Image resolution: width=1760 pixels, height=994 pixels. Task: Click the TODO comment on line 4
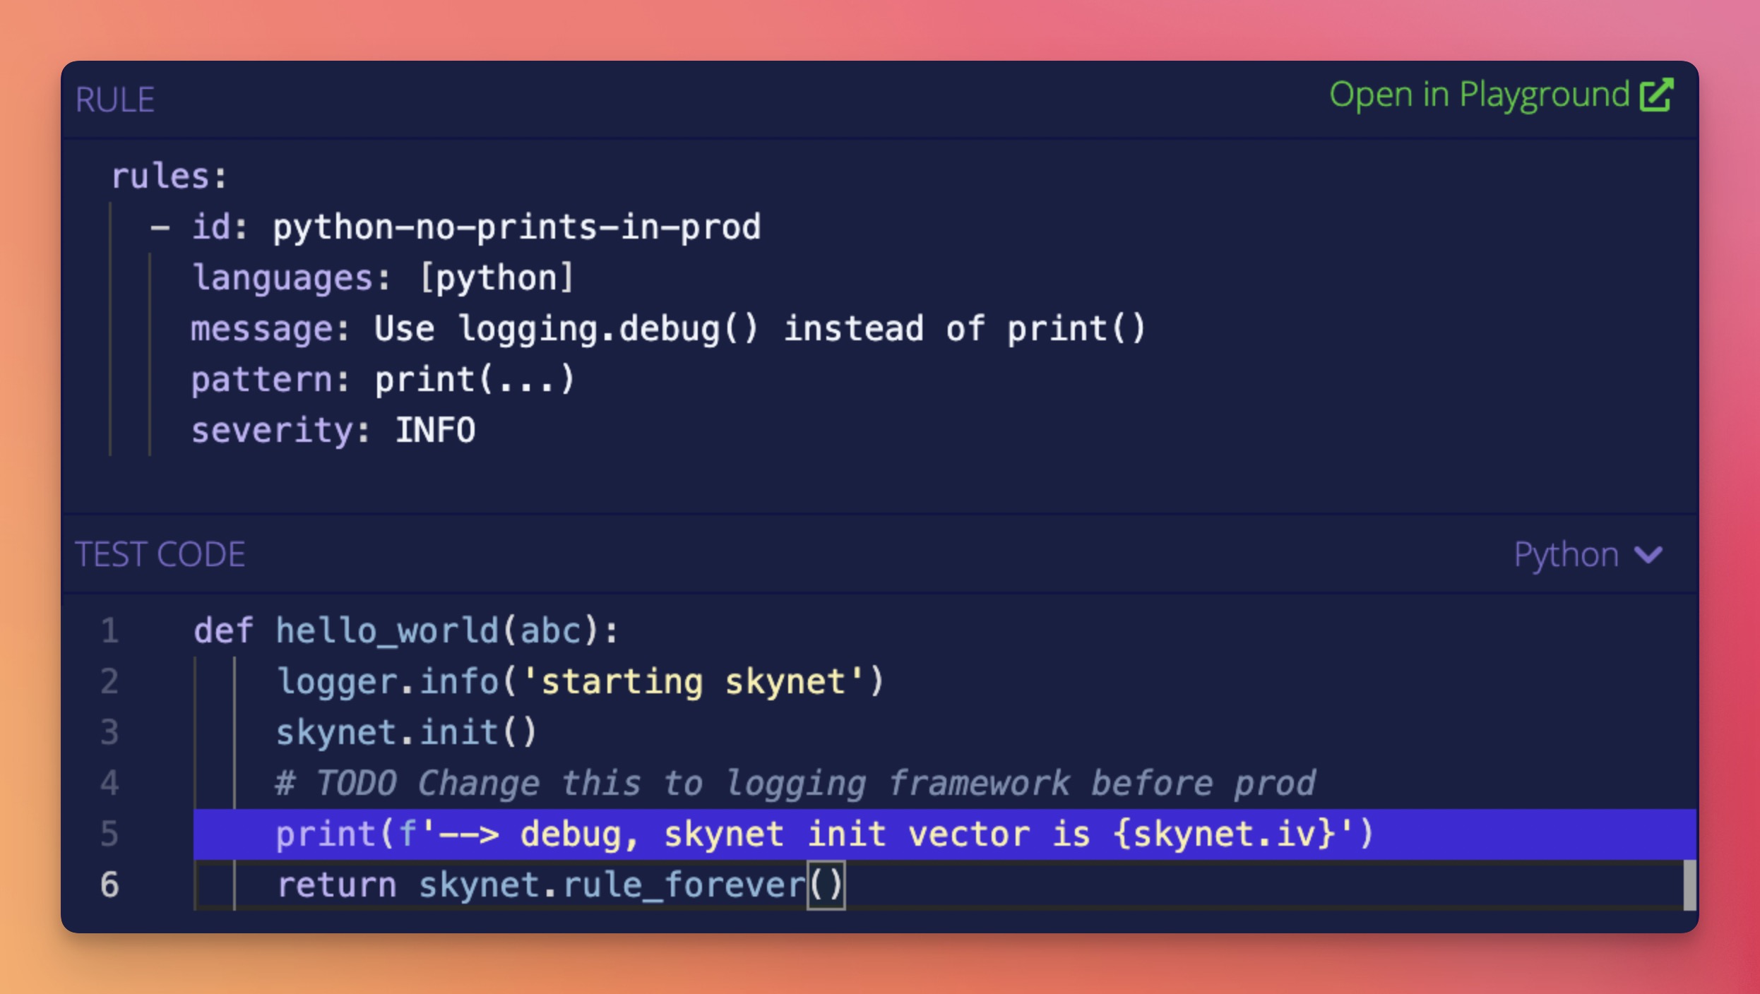coord(791,782)
